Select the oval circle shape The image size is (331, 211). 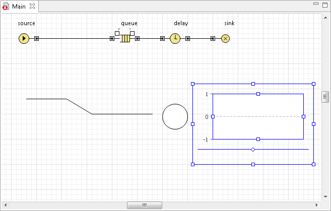click(x=175, y=116)
